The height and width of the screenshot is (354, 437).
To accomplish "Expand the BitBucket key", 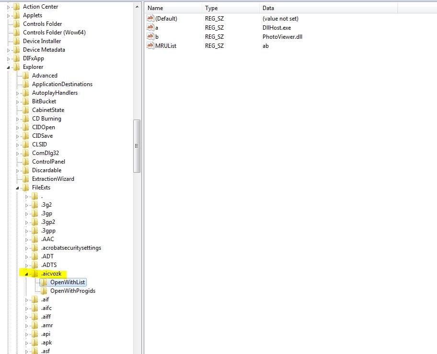I will [17, 102].
